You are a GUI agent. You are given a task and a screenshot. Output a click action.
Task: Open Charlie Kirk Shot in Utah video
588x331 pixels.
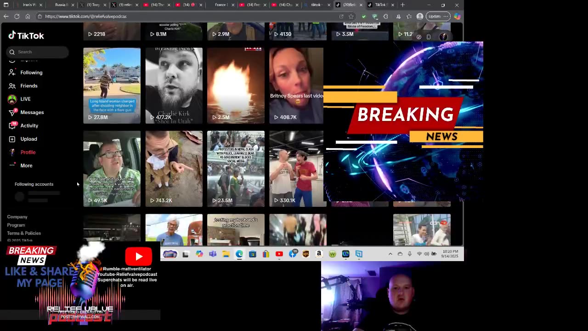[174, 86]
